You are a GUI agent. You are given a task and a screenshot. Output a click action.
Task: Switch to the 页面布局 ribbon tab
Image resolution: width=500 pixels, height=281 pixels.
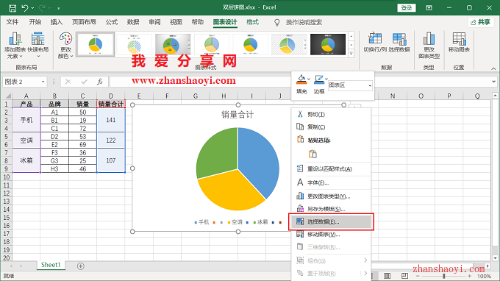tap(84, 22)
